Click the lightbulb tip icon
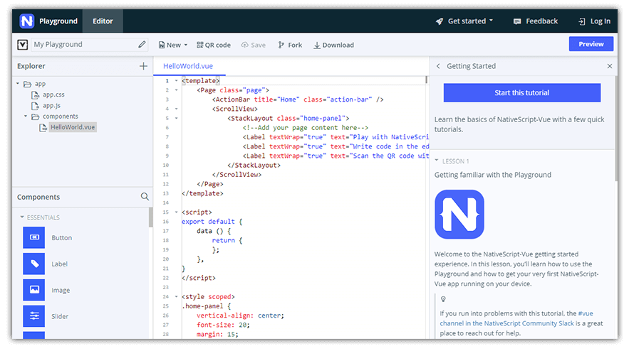 (x=443, y=299)
